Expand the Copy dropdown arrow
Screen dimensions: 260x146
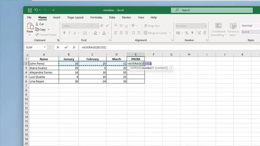click(x=49, y=30)
